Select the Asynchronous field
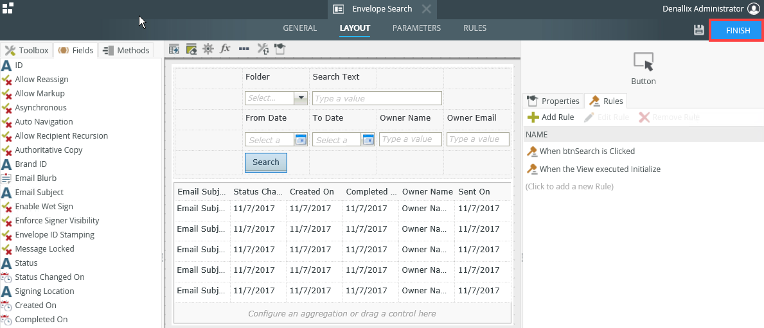764x328 pixels. click(41, 108)
